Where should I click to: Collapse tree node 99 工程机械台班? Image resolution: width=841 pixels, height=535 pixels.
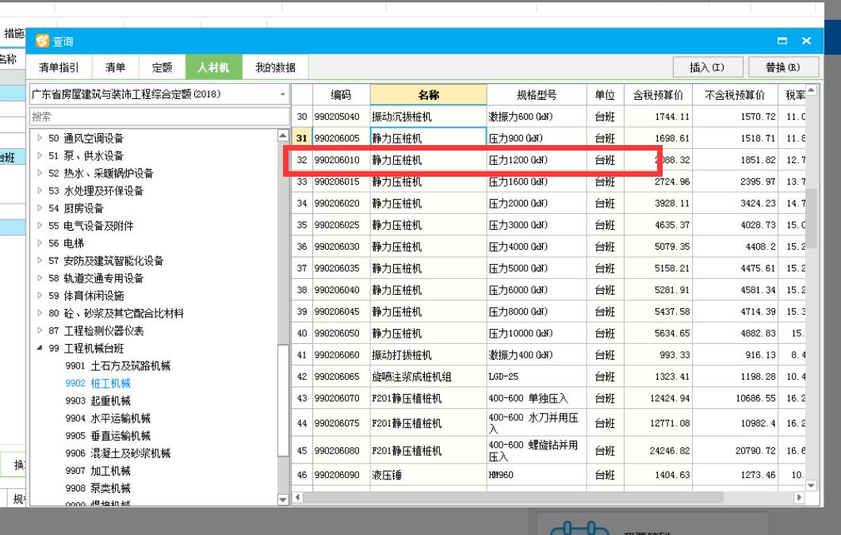click(x=40, y=349)
